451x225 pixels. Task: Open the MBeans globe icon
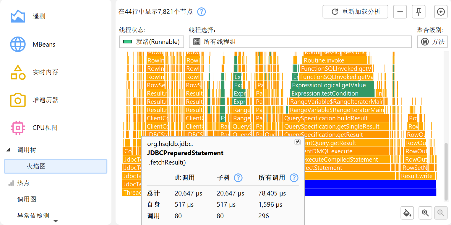pyautogui.click(x=18, y=44)
